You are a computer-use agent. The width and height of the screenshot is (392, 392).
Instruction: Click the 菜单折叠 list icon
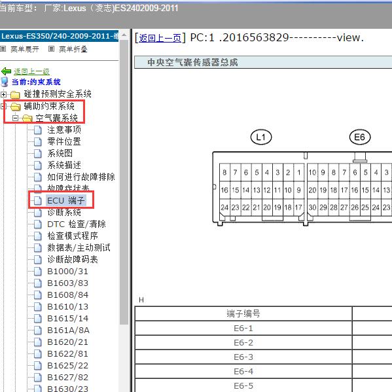[51, 48]
